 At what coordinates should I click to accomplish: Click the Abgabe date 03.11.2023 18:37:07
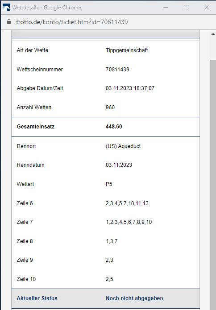click(x=130, y=88)
